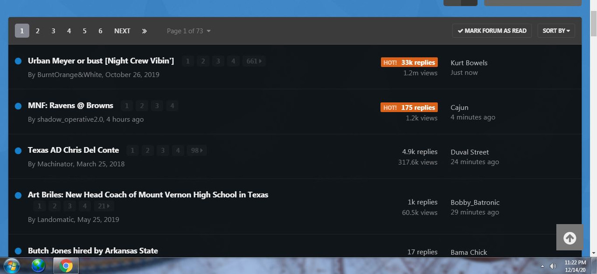The width and height of the screenshot is (597, 274).
Task: Go to forum page 3
Action: coord(53,31)
